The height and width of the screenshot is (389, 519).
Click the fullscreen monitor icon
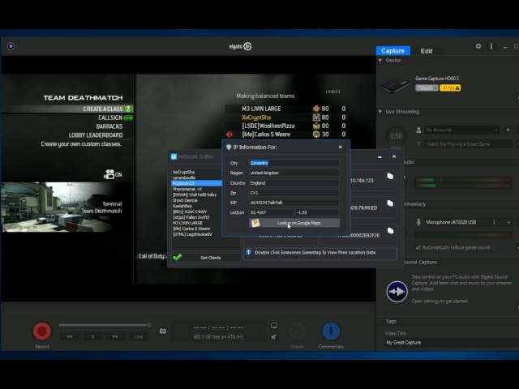pyautogui.click(x=274, y=325)
